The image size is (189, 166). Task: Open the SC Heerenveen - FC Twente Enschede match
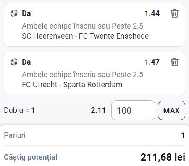click(x=85, y=36)
